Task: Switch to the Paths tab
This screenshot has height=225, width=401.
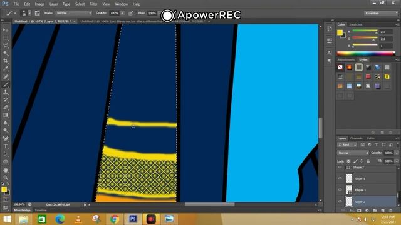Action: pos(370,138)
